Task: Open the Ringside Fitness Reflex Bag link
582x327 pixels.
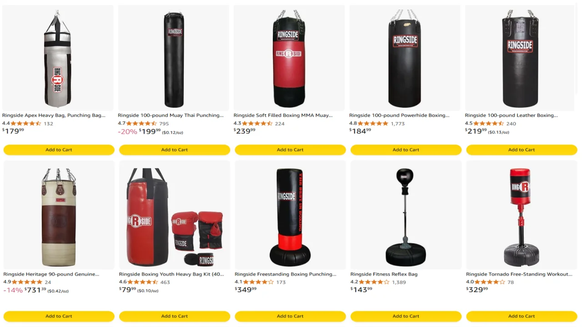Action: [384, 274]
